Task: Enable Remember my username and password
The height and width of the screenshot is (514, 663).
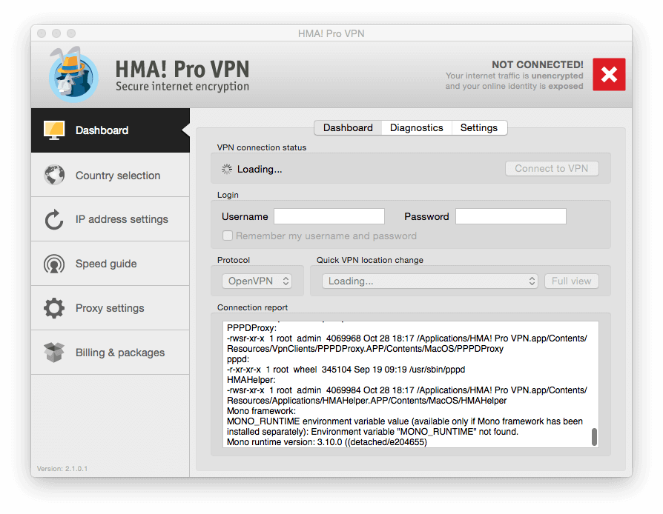Action: tap(228, 236)
